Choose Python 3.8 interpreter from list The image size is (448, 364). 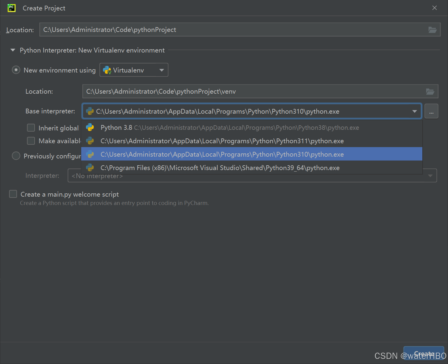252,127
